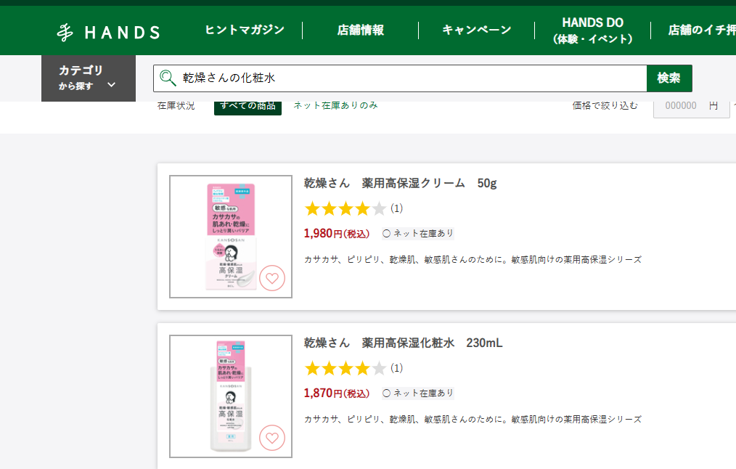
Task: Favorite the 薬用高保湿化粧水 230mL heart icon
Action: pyautogui.click(x=272, y=438)
